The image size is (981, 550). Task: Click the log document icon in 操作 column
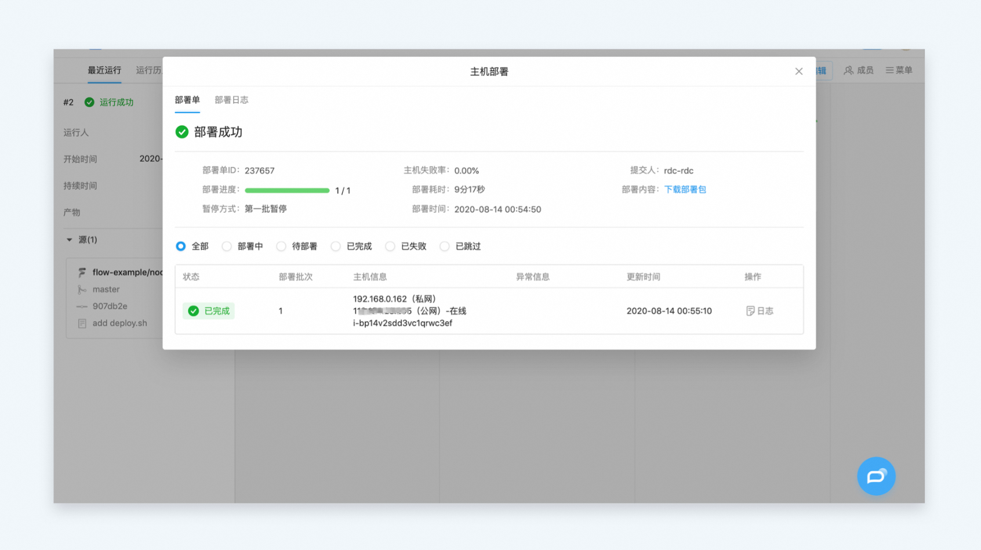[x=750, y=311]
